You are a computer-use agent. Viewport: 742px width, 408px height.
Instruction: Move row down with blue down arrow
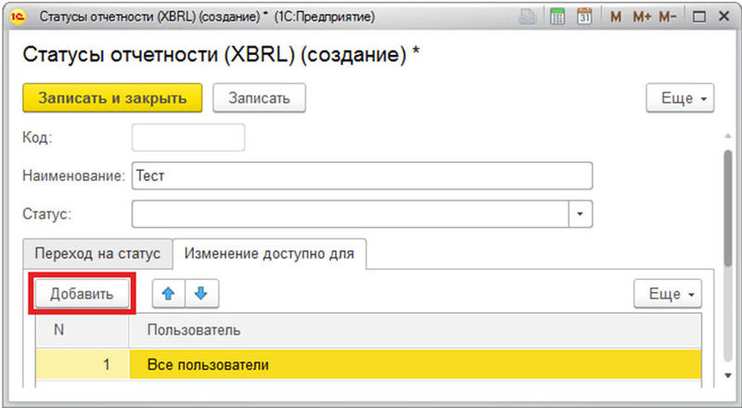click(201, 294)
